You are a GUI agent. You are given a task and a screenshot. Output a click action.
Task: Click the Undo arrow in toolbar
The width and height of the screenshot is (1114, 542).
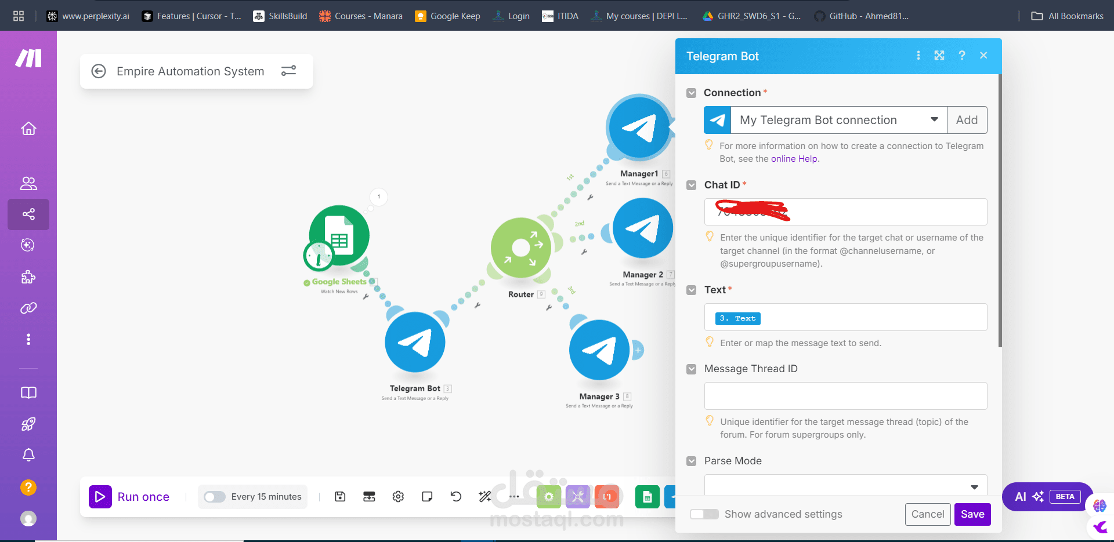[456, 496]
